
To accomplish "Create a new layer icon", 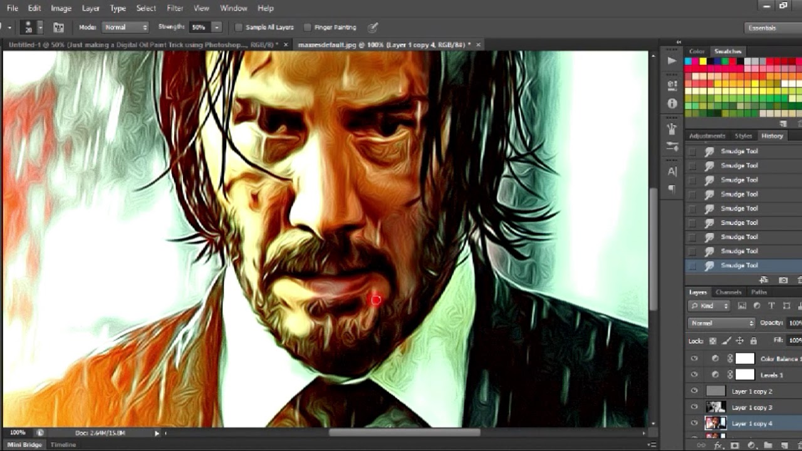I will point(784,445).
